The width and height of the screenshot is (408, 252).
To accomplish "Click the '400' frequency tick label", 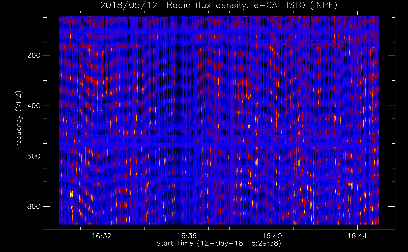I will tap(34, 106).
